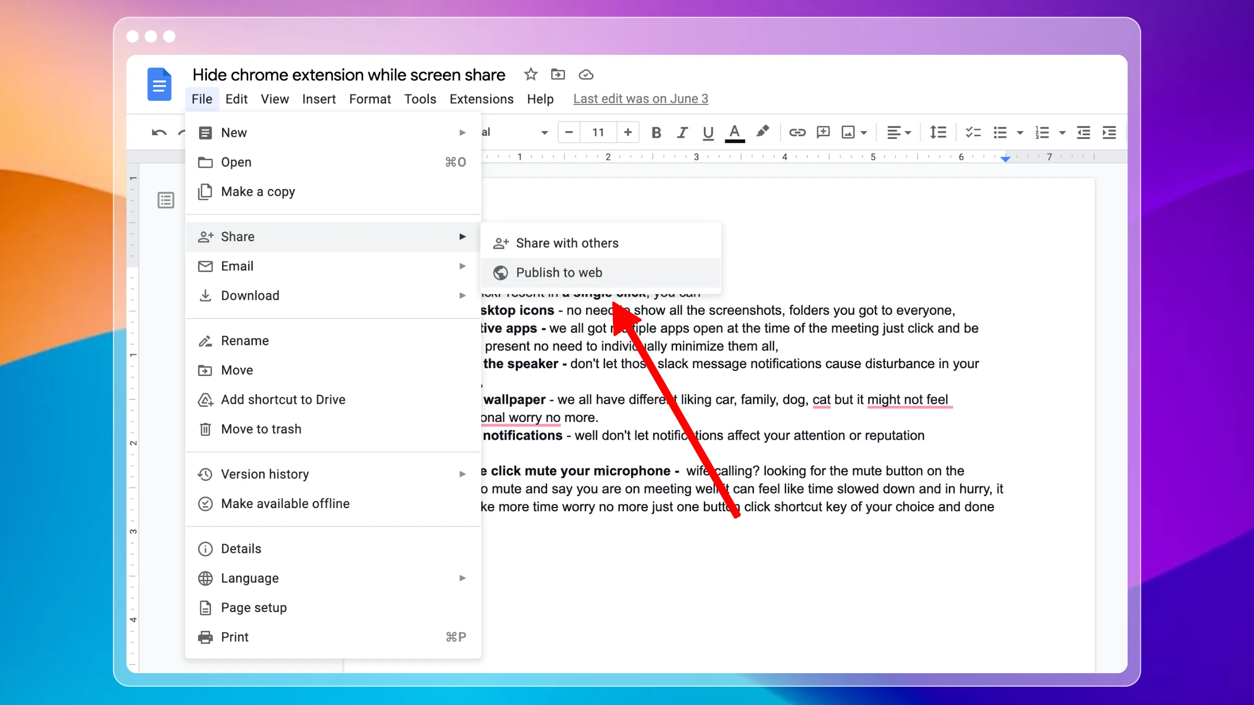
Task: Open the Last edit was on June 3 link
Action: coord(641,99)
